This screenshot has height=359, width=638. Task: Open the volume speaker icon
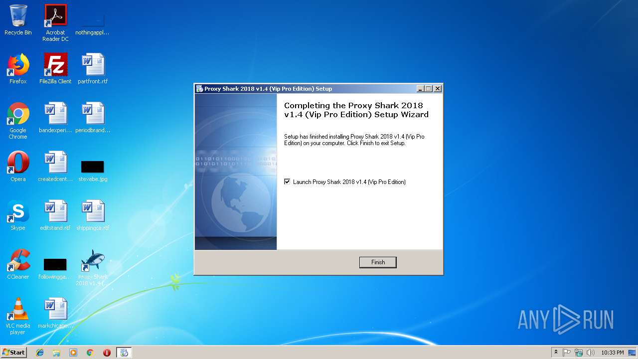point(591,353)
